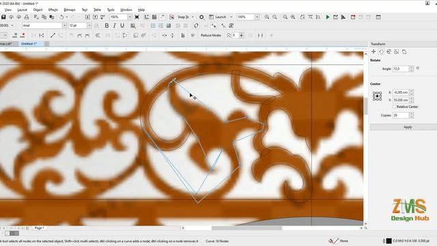The width and height of the screenshot is (437, 246).
Task: Click the Angle value stepper arrows
Action: coord(411,68)
